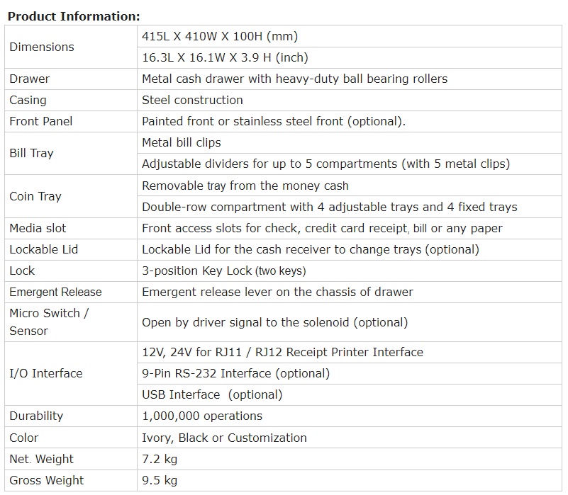Click the Double-row compartment description text
568x495 pixels.
[329, 207]
